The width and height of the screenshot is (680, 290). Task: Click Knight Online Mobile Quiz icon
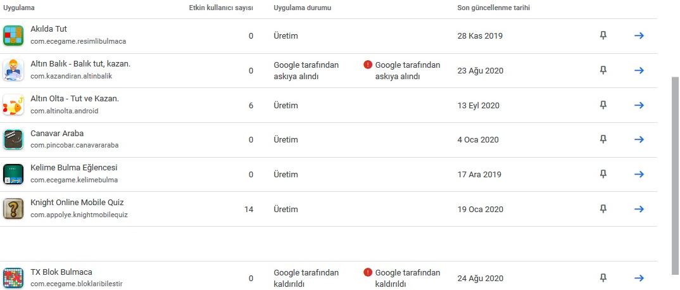[x=13, y=209]
